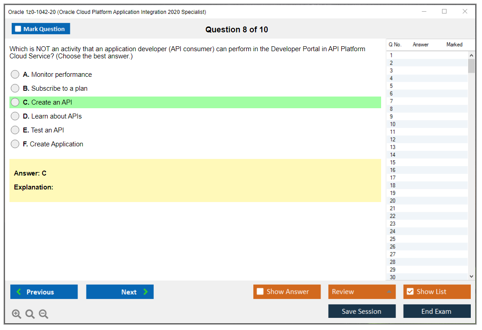Click the reset zoom magnifier icon

[30, 314]
